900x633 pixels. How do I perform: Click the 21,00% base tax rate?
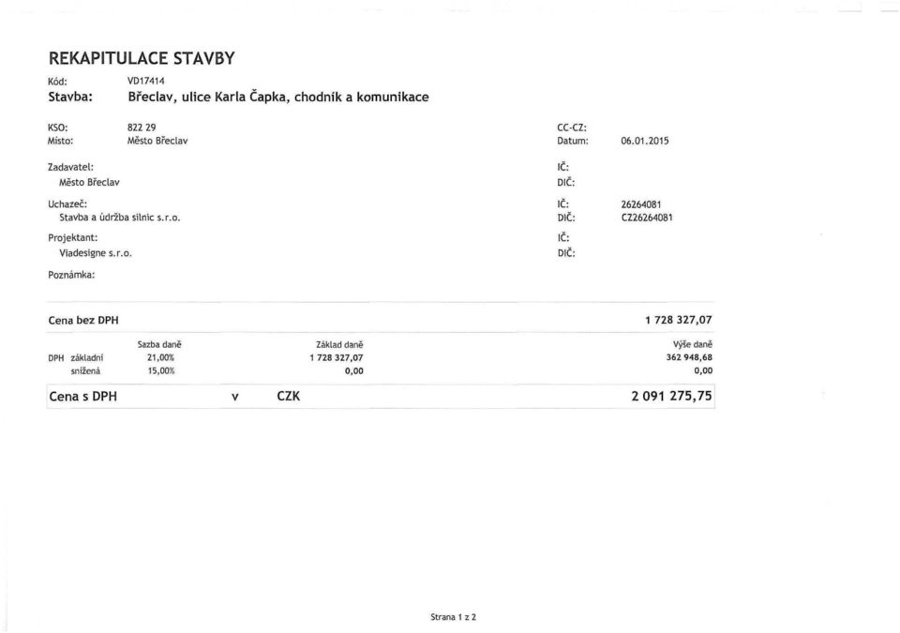(160, 357)
